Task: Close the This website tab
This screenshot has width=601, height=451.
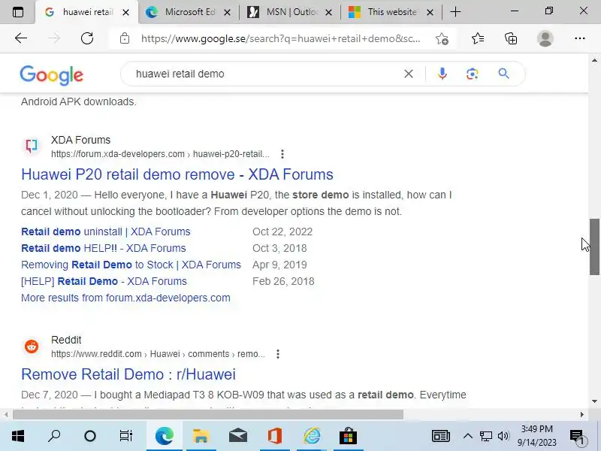Action: [x=430, y=12]
